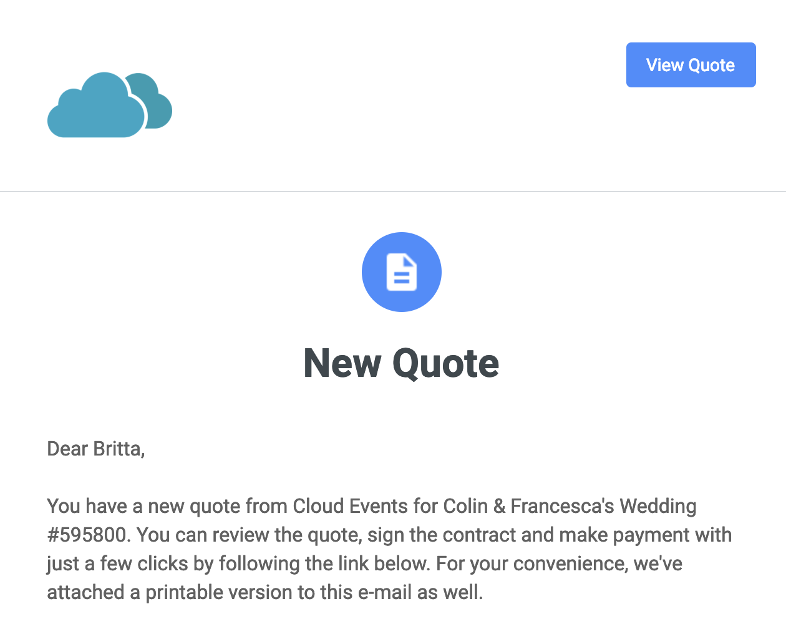Screen dimensions: 786x624
Task: Click the horizontal divider line under the header
Action: (x=393, y=192)
